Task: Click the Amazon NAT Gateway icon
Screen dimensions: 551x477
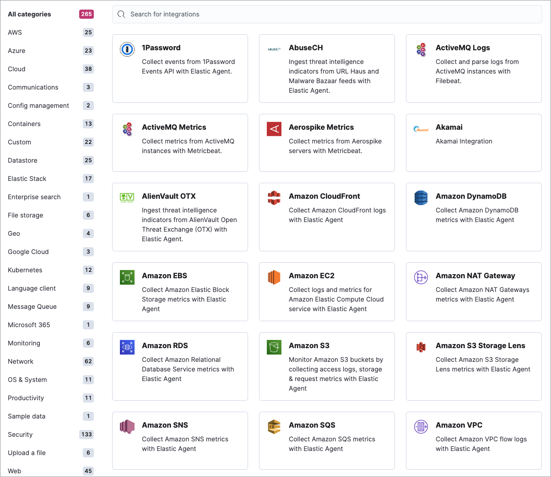Action: [x=421, y=277]
